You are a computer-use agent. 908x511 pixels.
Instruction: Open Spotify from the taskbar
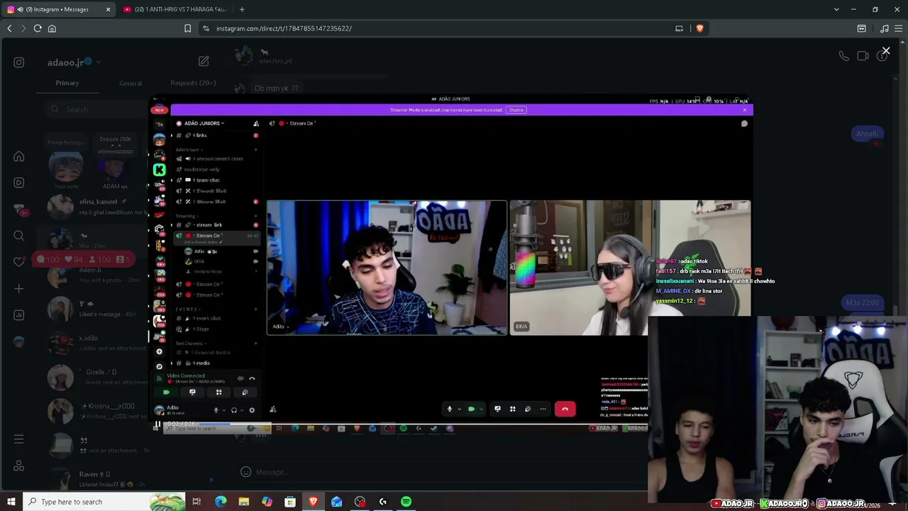pyautogui.click(x=406, y=502)
